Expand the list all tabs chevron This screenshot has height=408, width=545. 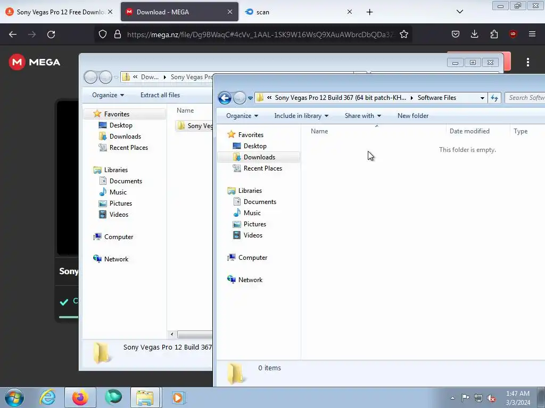click(x=460, y=12)
